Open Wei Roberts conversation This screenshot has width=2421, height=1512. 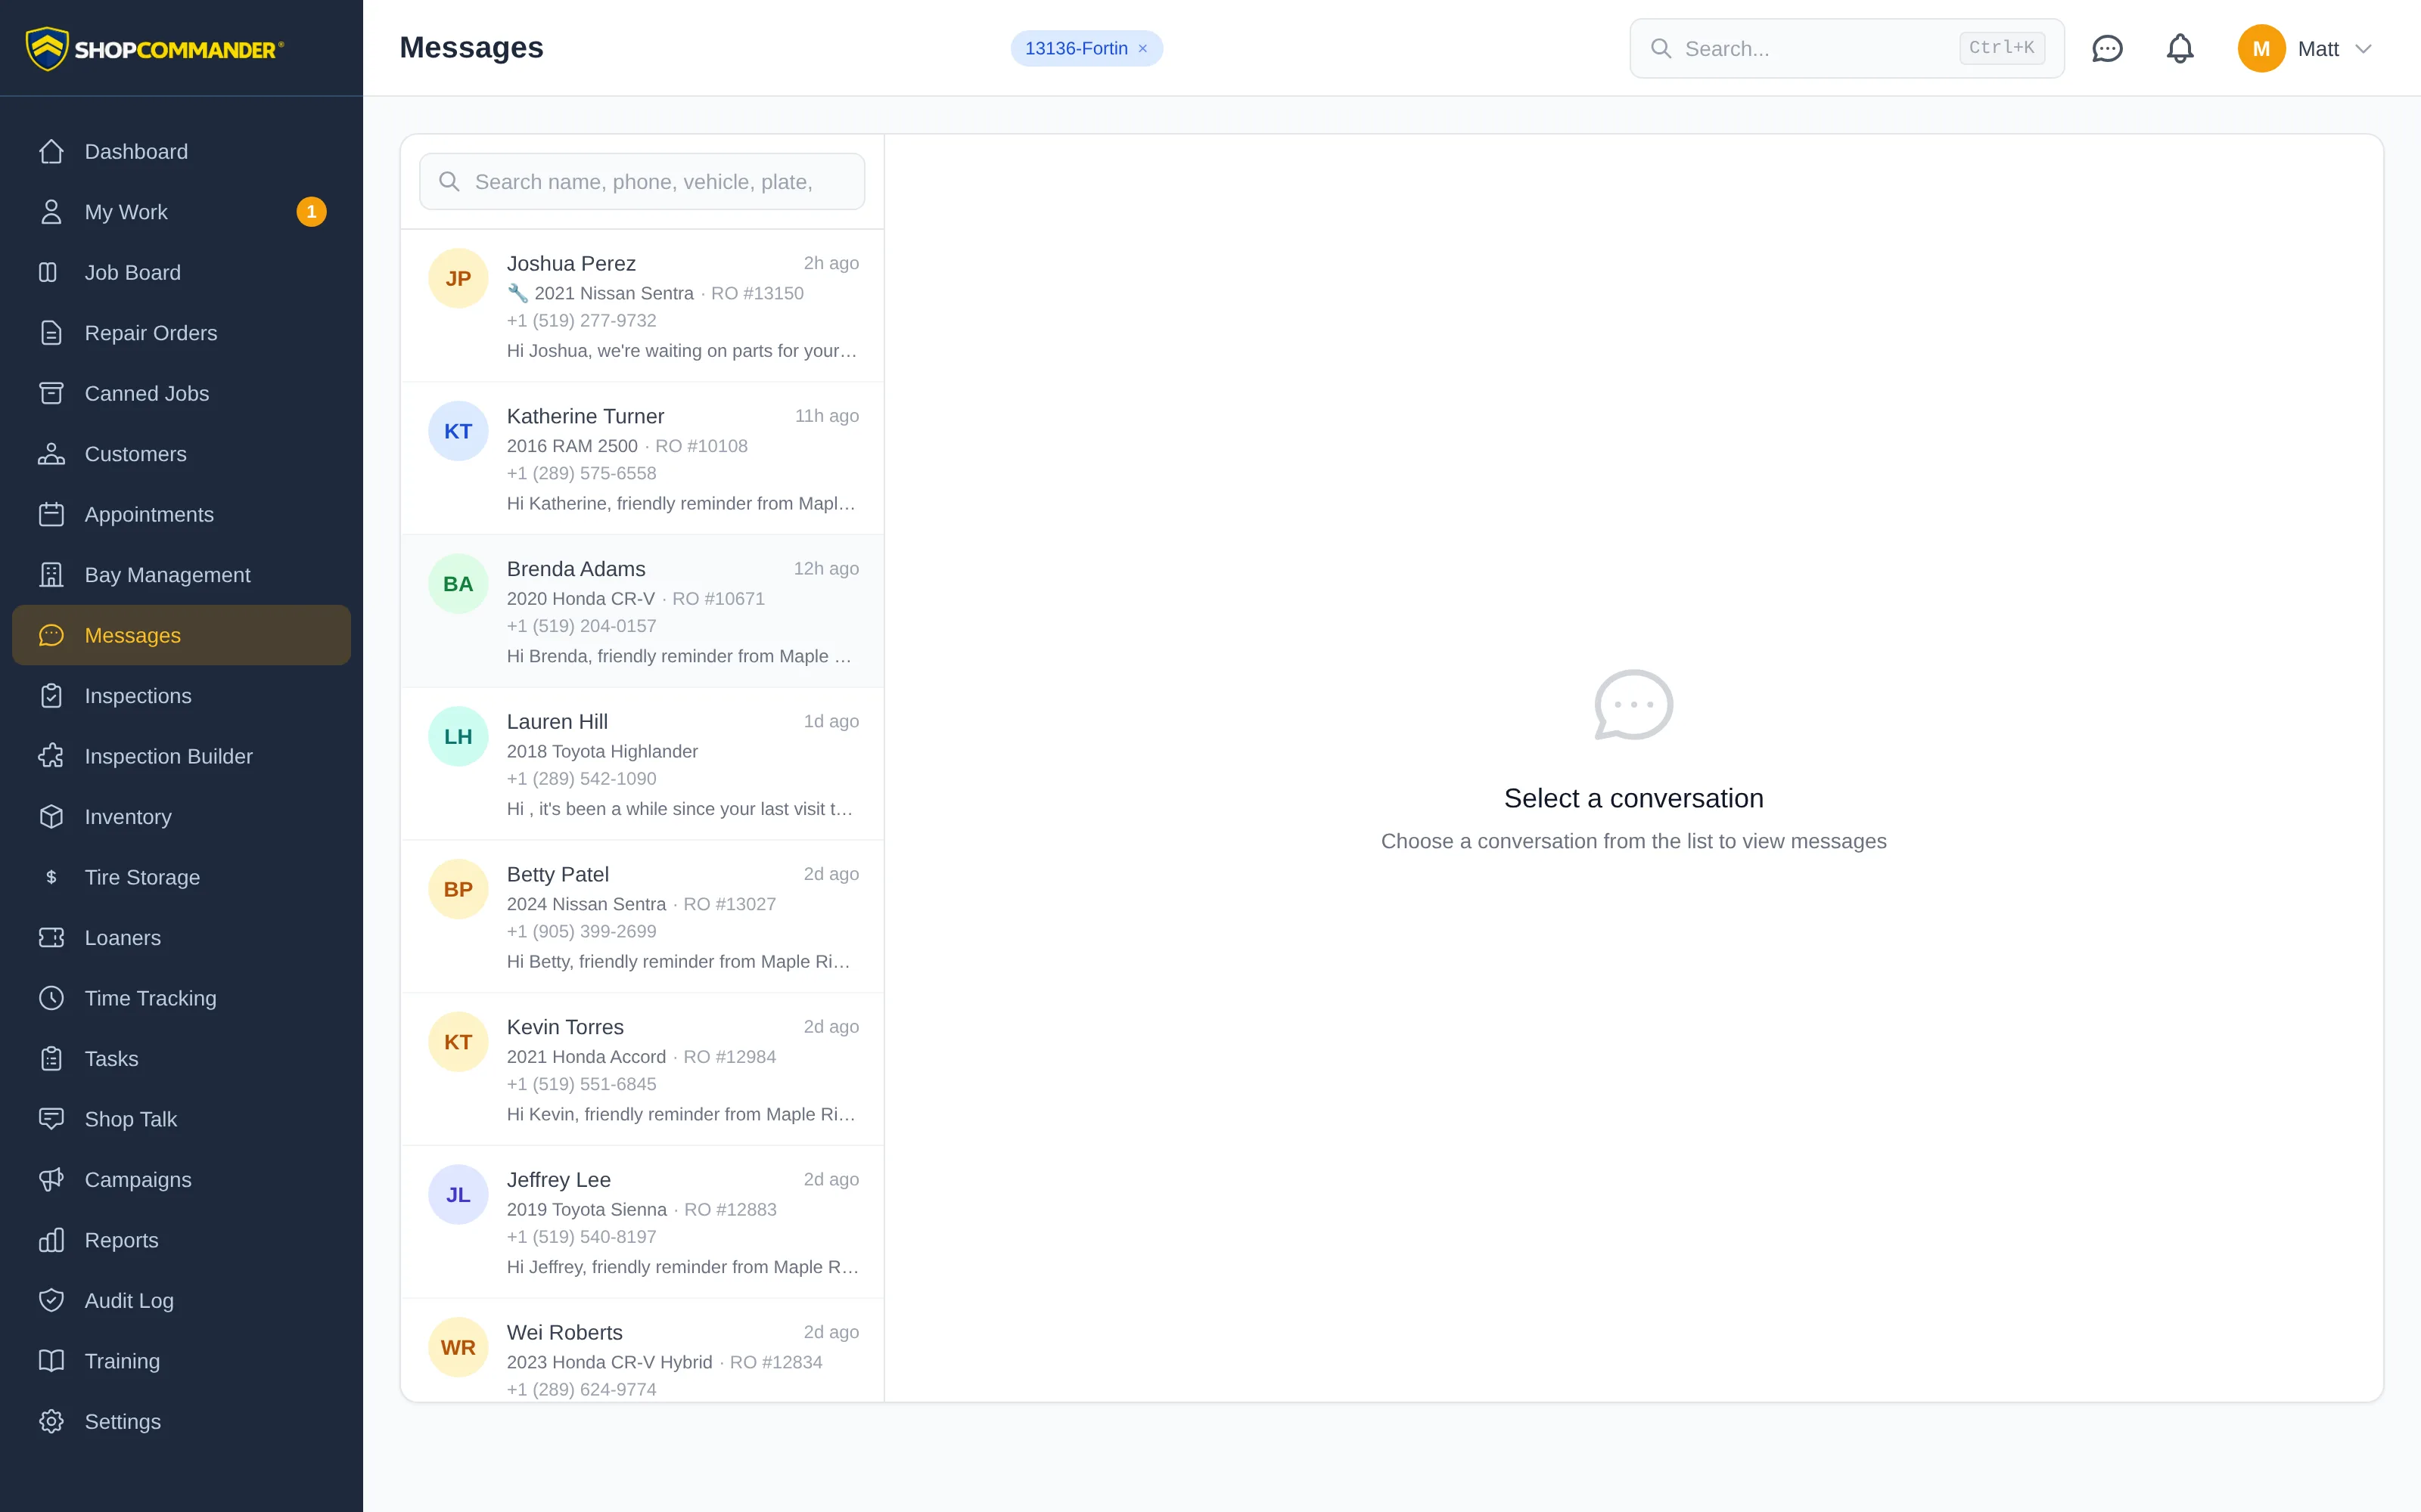pos(642,1351)
